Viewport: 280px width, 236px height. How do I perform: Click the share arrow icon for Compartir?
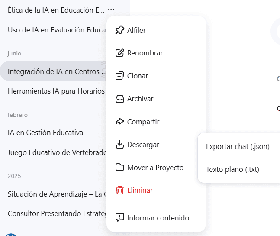[x=119, y=122]
